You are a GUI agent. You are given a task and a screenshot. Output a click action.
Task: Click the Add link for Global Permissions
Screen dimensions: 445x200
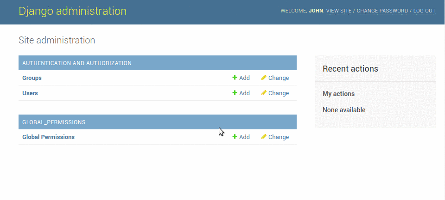(244, 137)
